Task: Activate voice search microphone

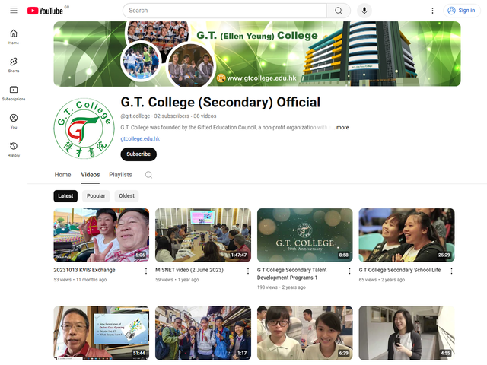Action: (364, 11)
